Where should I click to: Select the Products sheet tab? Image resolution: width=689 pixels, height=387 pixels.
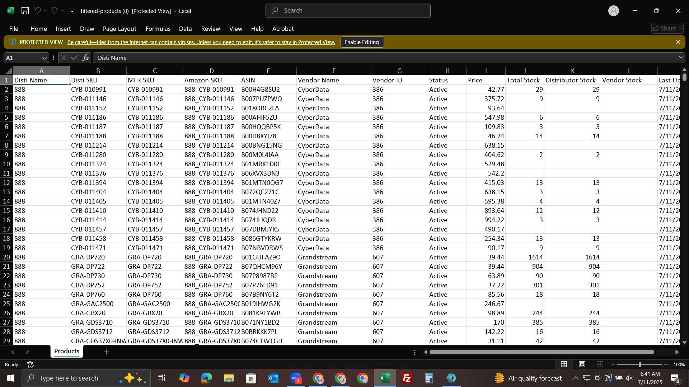67,352
